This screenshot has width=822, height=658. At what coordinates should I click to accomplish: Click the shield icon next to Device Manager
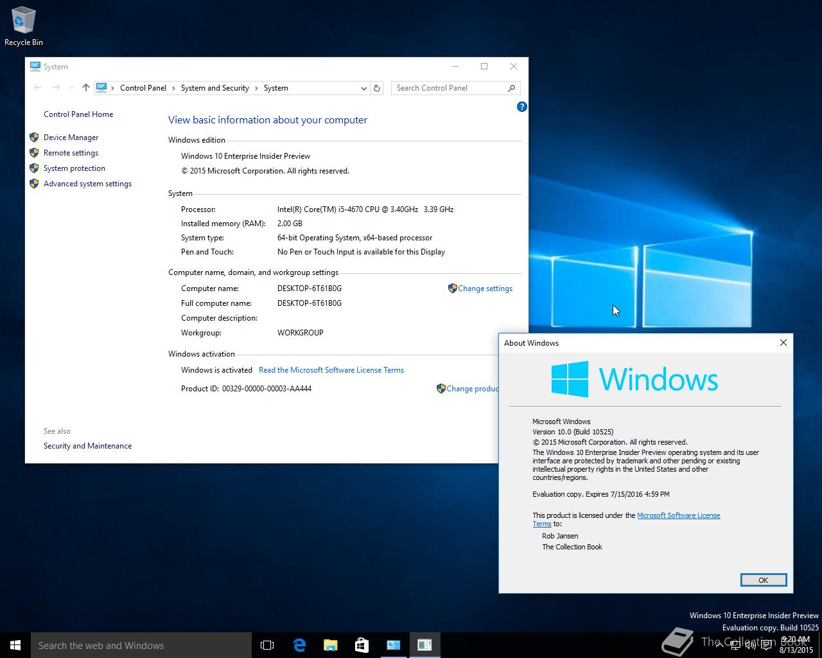[34, 138]
